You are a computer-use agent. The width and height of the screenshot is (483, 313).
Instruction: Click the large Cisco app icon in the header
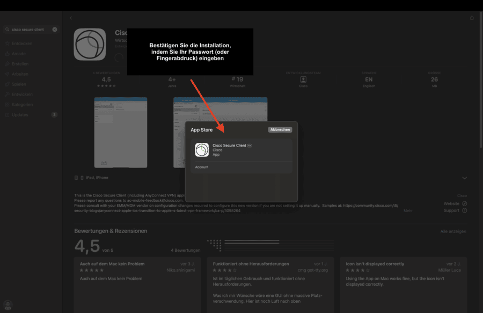[90, 45]
